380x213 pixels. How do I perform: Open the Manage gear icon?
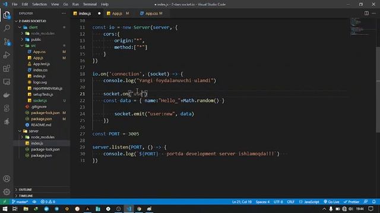tap(7, 192)
